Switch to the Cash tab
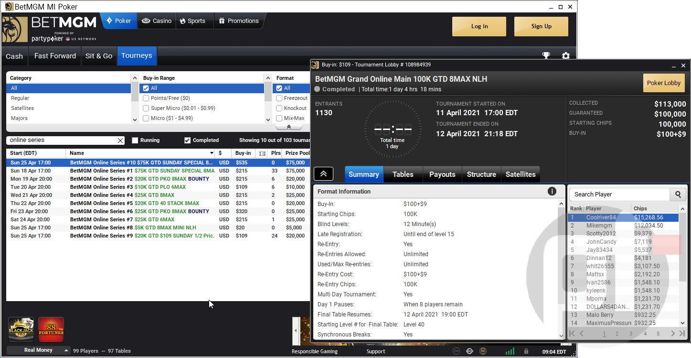This screenshot has height=358, width=691. pos(14,56)
